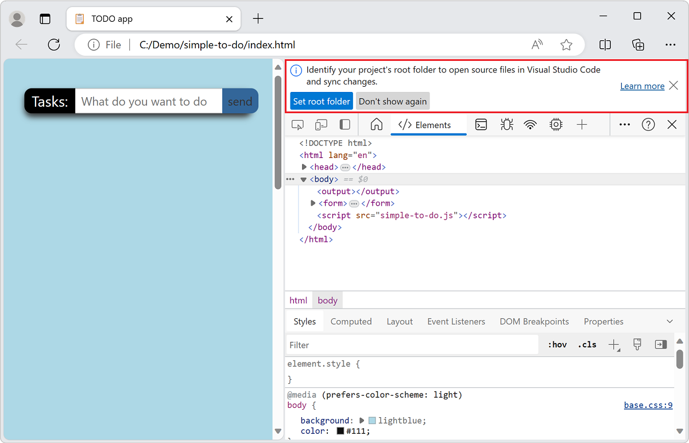Open the customize DevTools menu
The height and width of the screenshot is (443, 689).
click(624, 124)
